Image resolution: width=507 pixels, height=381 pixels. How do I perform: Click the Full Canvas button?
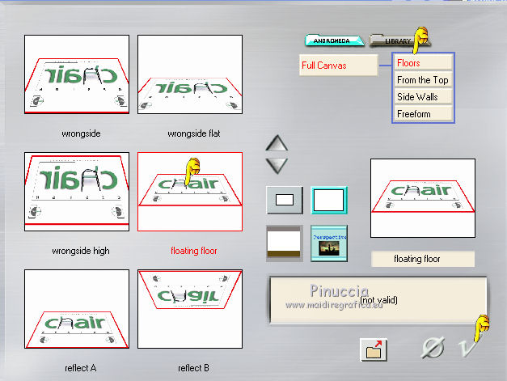[x=339, y=66]
